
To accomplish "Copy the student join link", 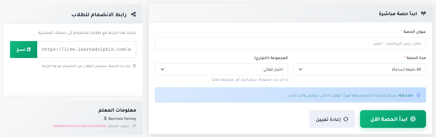I will click(23, 50).
